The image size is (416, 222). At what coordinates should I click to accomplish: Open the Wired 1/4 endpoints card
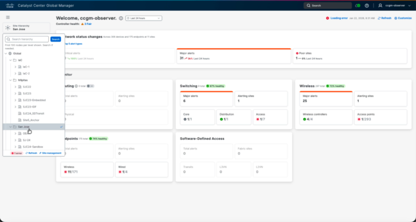(142, 170)
